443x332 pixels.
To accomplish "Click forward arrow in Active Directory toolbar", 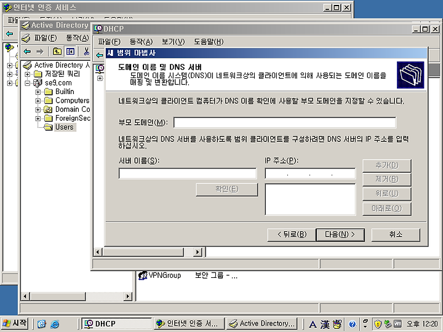I will (40, 52).
